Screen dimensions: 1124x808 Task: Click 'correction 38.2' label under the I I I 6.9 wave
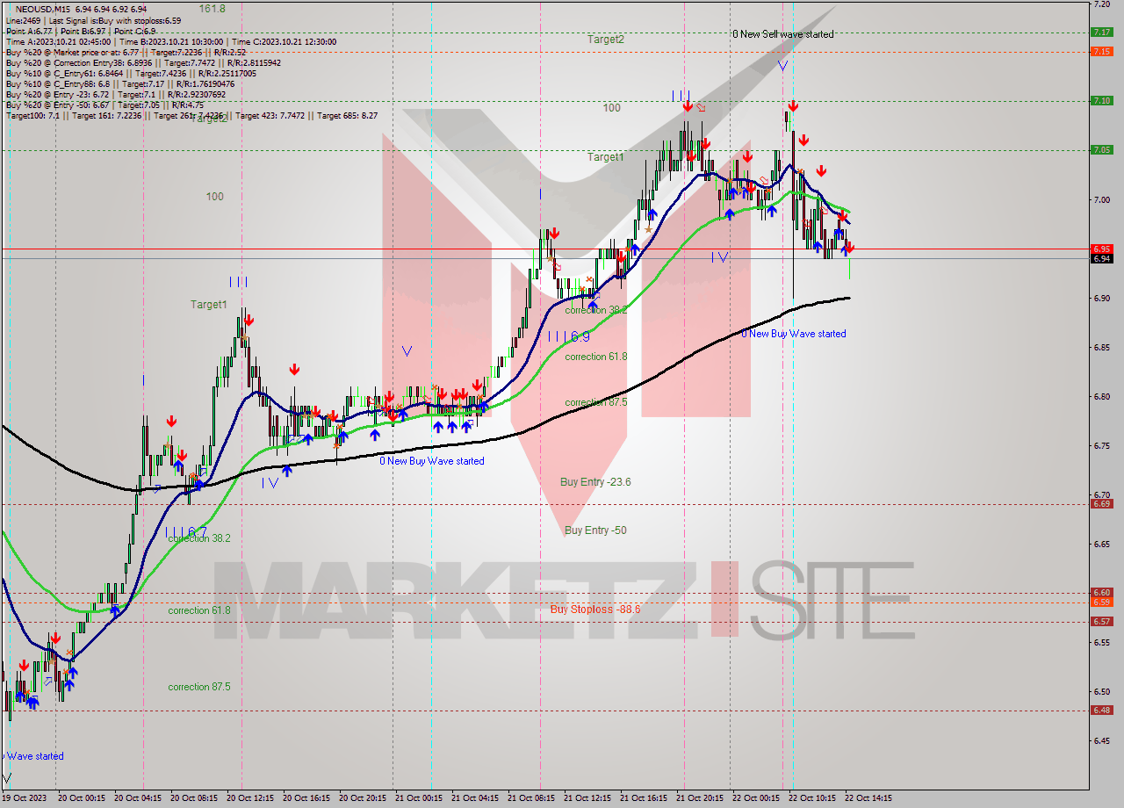coord(597,310)
